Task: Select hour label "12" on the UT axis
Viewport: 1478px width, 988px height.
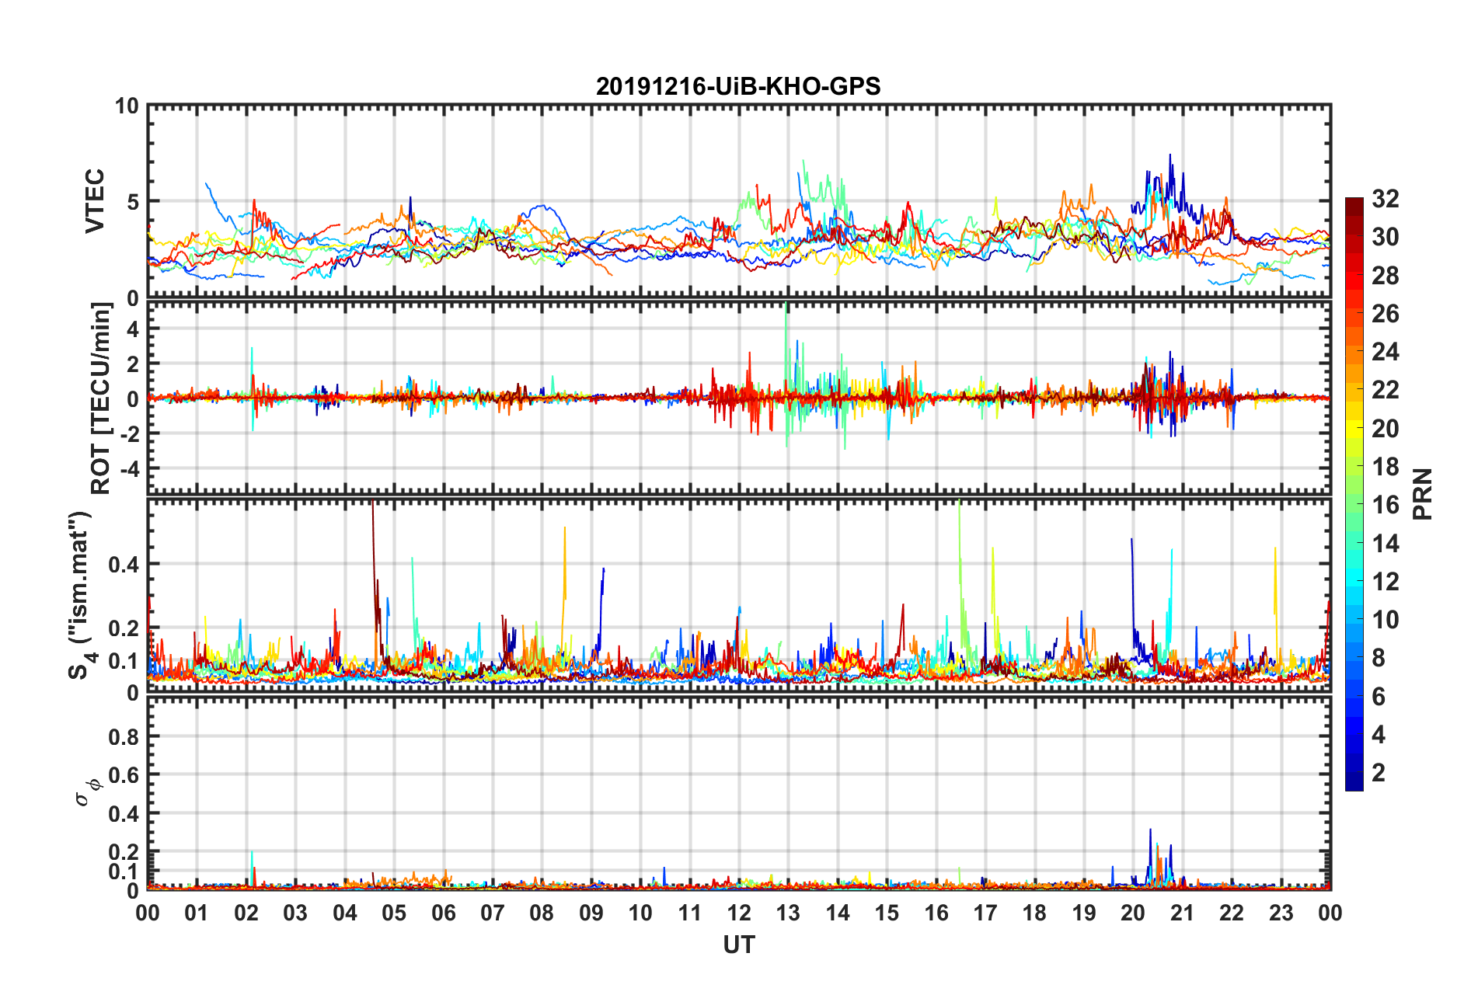Action: coord(739,913)
